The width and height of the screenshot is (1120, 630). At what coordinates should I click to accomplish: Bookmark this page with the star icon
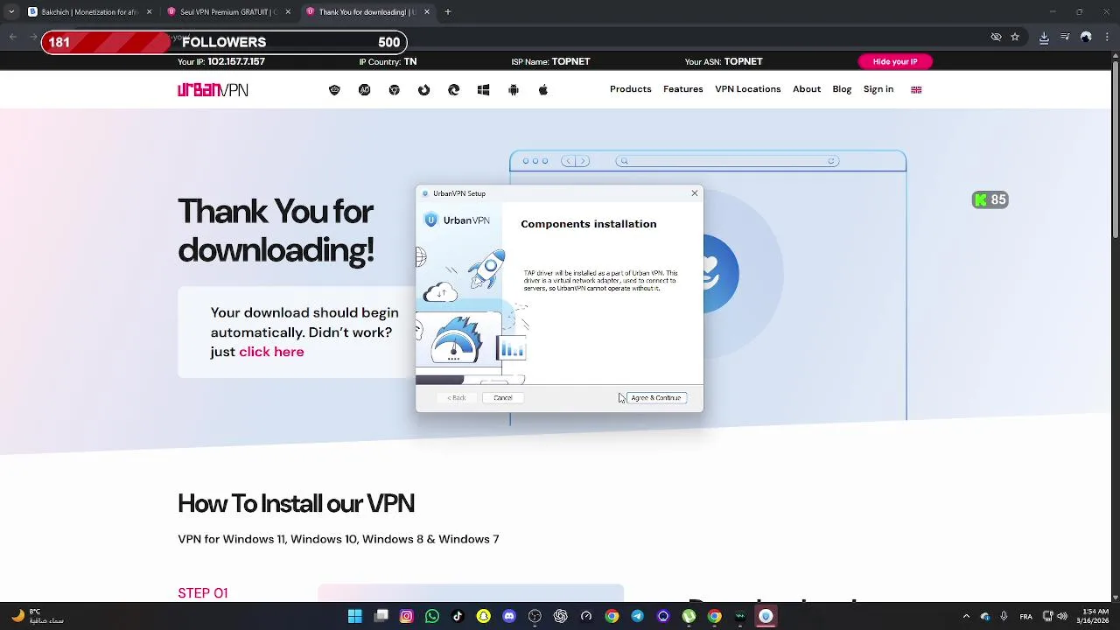1015,37
